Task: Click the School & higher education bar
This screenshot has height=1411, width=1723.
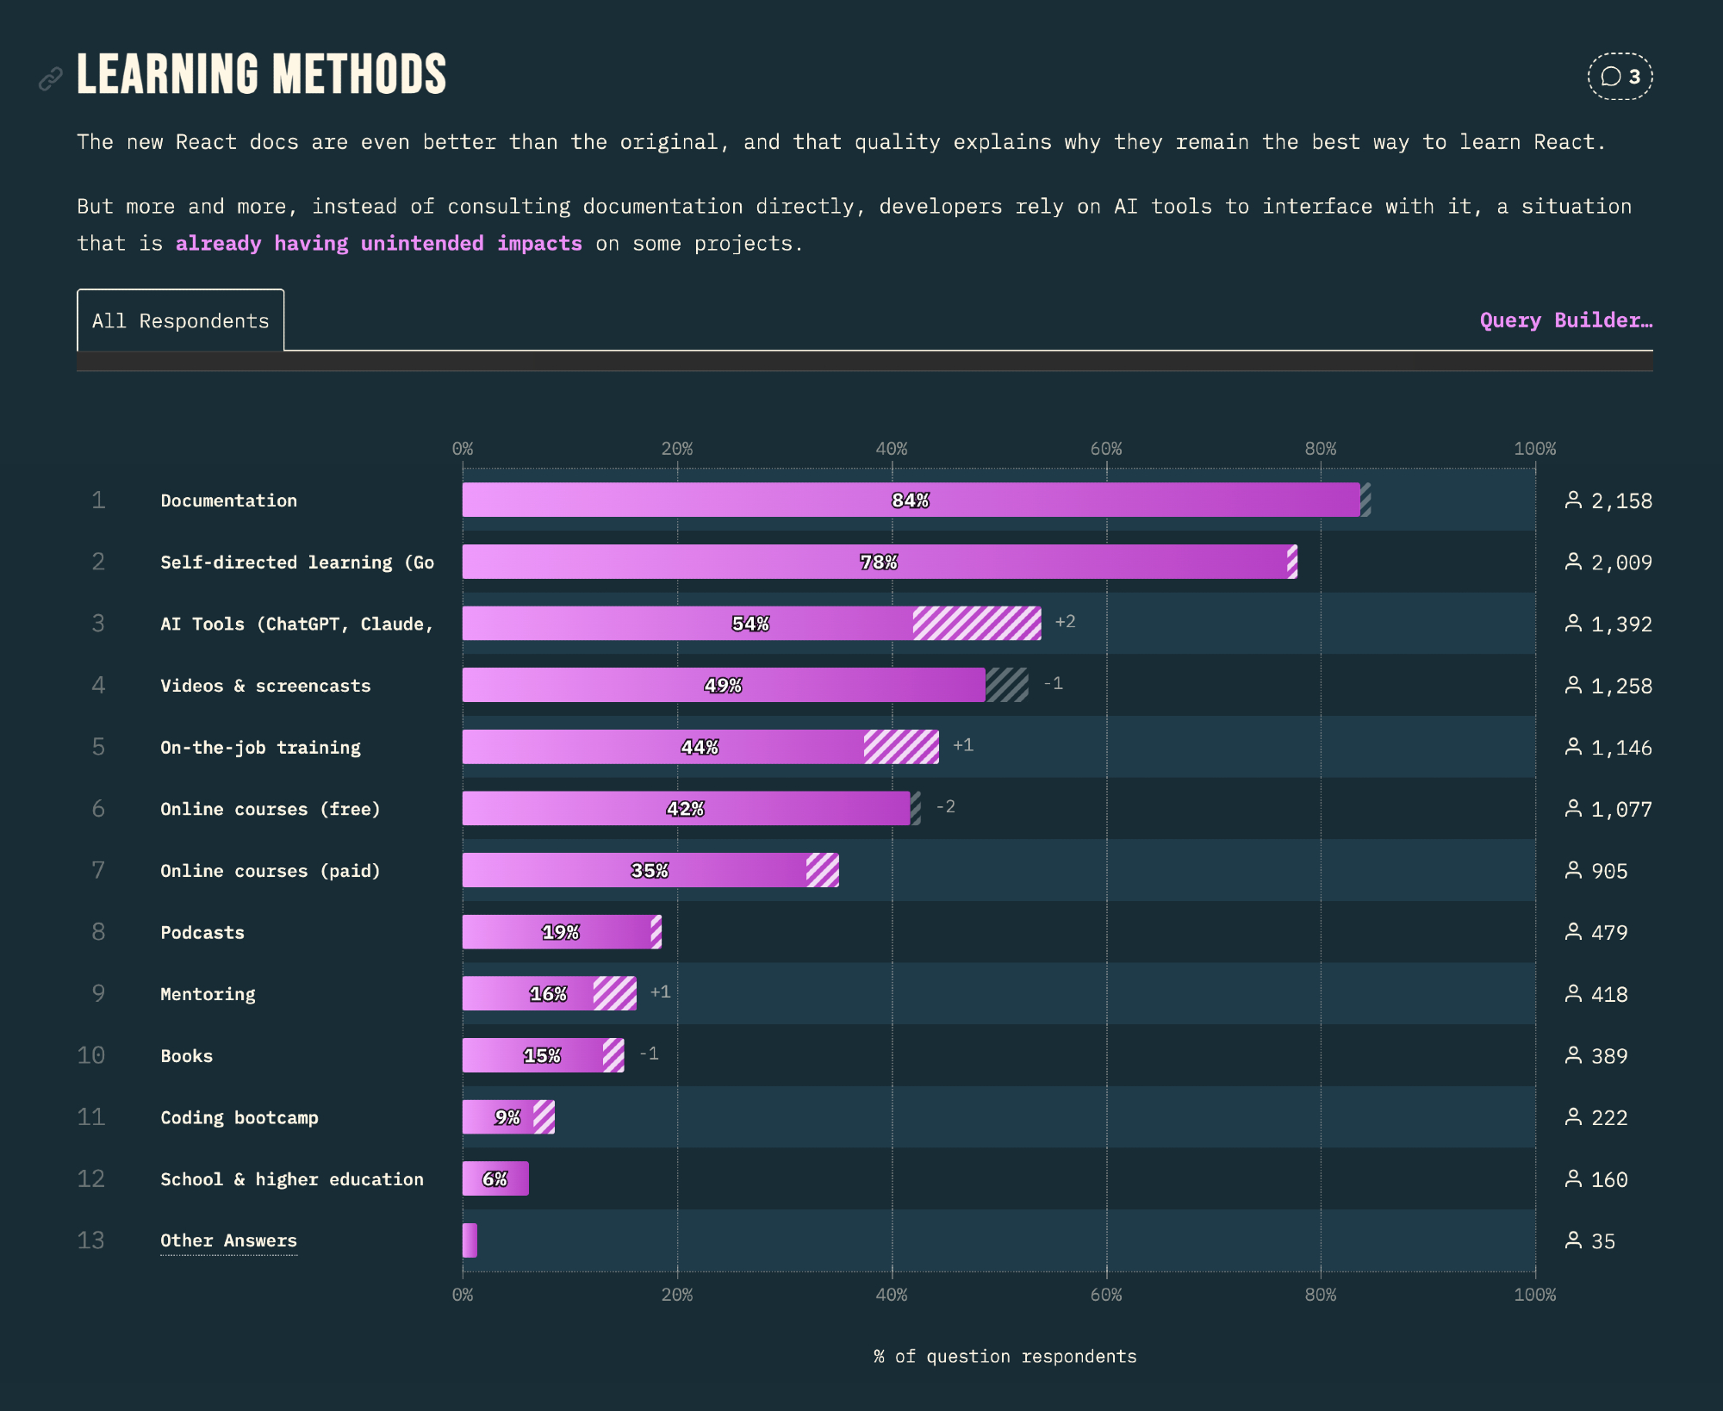Action: (x=495, y=1178)
